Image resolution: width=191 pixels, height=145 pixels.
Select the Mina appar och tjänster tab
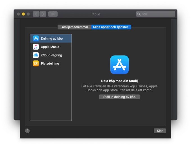pyautogui.click(x=111, y=27)
